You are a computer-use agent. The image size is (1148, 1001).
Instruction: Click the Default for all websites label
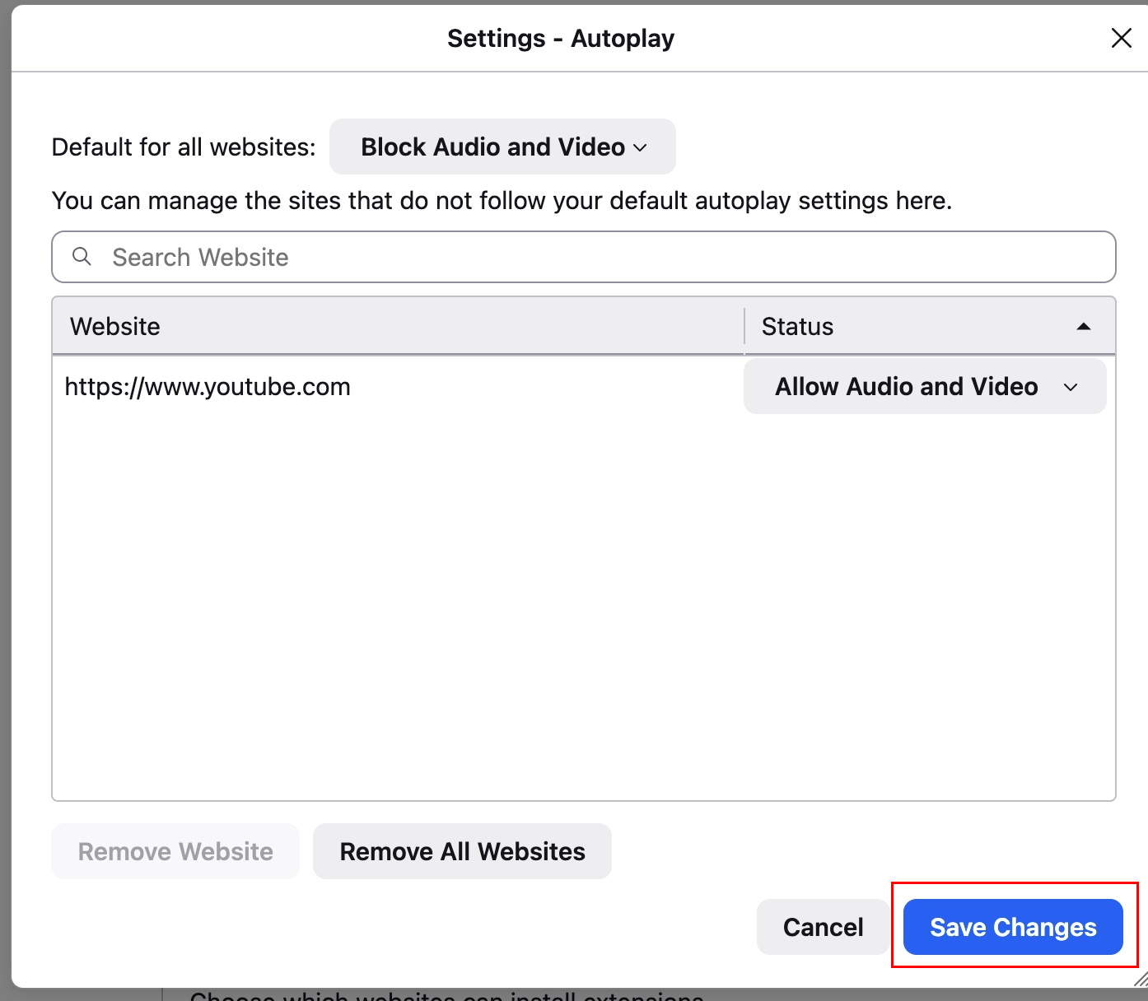click(x=184, y=147)
